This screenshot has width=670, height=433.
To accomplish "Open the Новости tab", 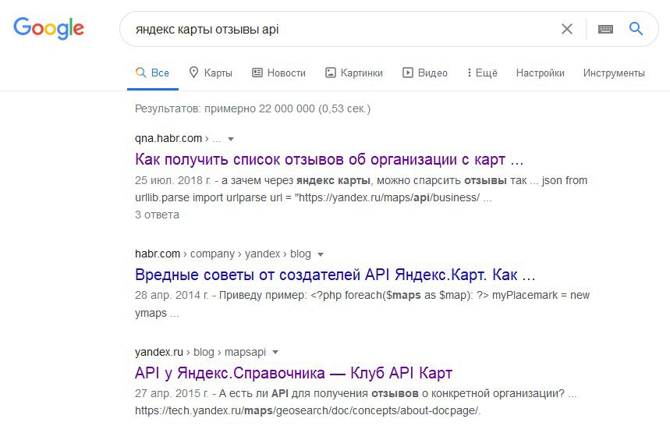I will tap(278, 73).
